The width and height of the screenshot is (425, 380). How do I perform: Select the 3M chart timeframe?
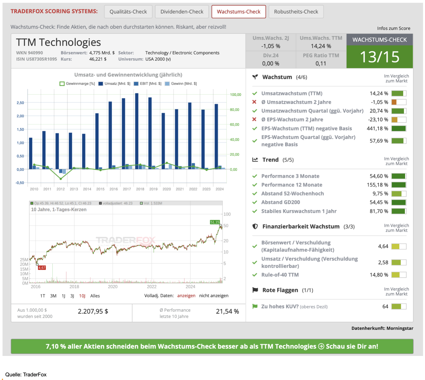click(53, 296)
